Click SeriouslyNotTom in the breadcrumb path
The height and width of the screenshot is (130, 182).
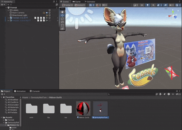pos(39,97)
